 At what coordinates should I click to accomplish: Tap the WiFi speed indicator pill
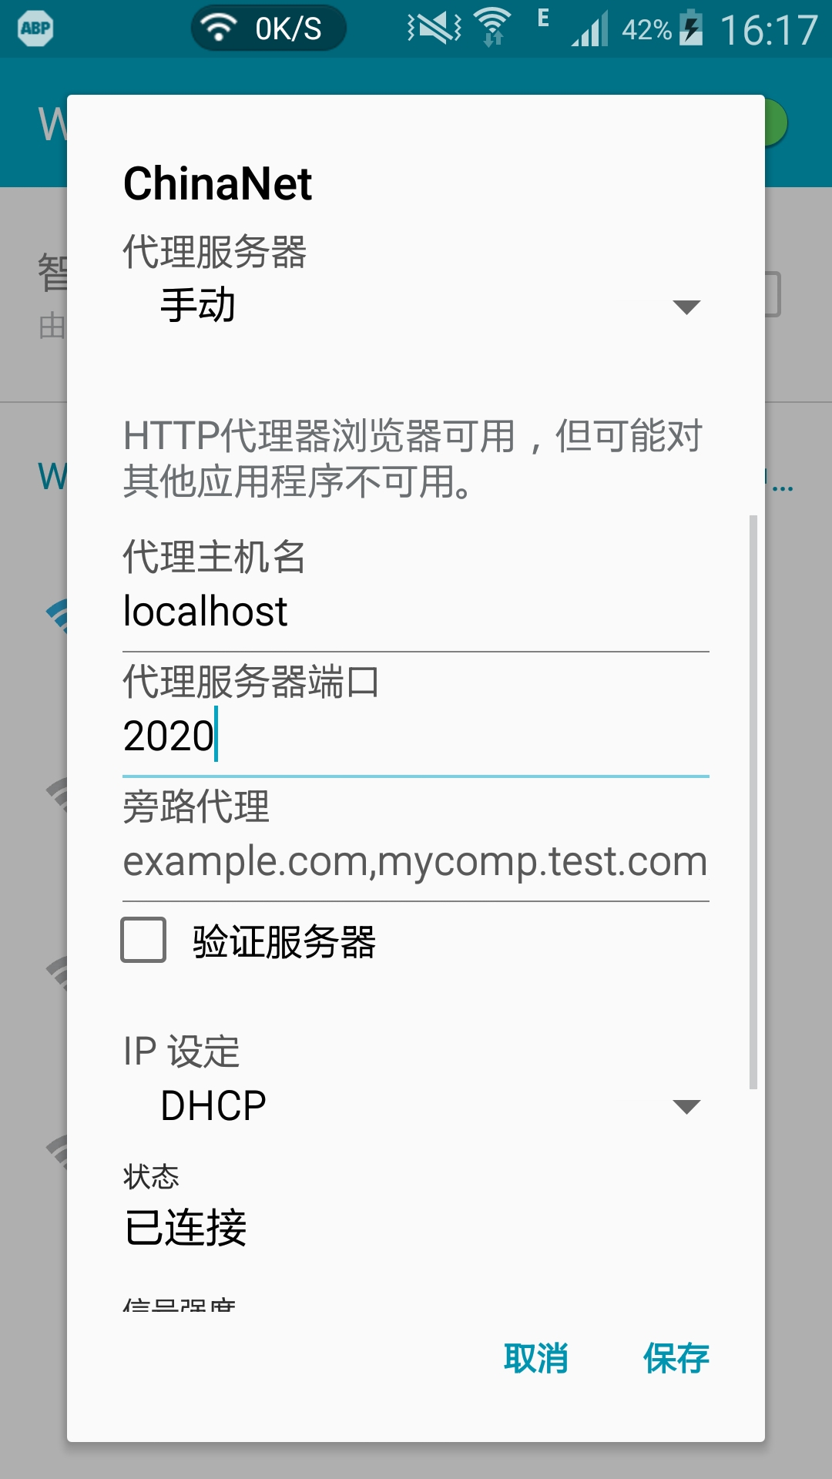[269, 29]
